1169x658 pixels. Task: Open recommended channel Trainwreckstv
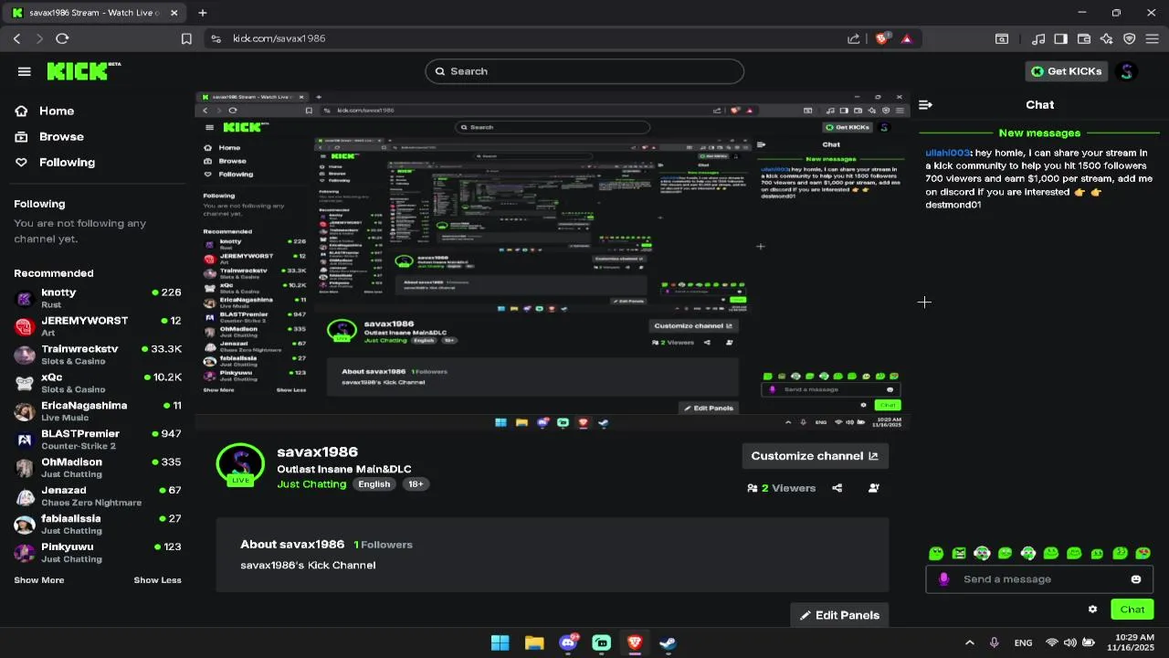[x=98, y=355]
